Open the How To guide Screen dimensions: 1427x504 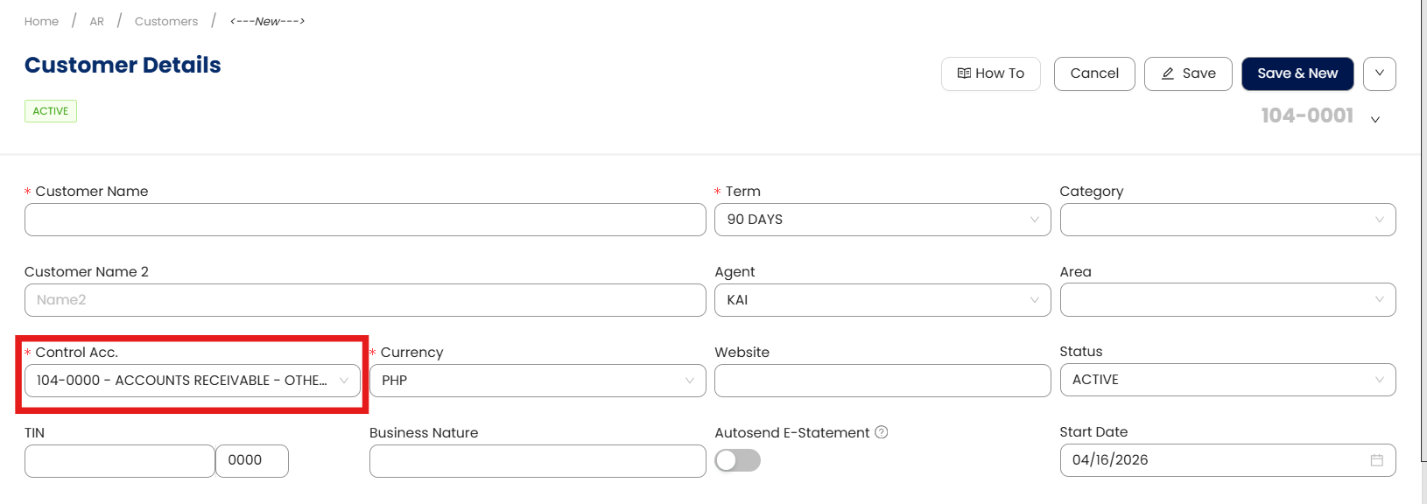click(x=990, y=73)
